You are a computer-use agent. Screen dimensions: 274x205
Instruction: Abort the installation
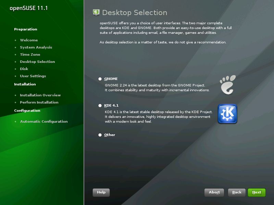click(x=214, y=192)
